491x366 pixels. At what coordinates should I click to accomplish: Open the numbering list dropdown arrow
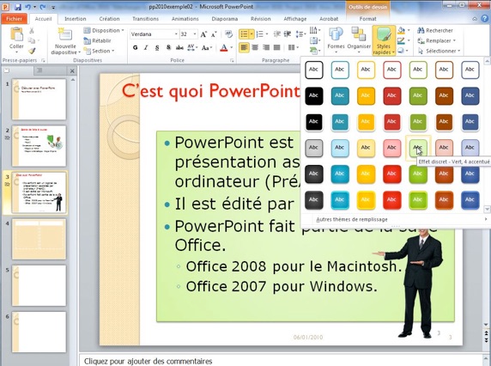pos(267,34)
